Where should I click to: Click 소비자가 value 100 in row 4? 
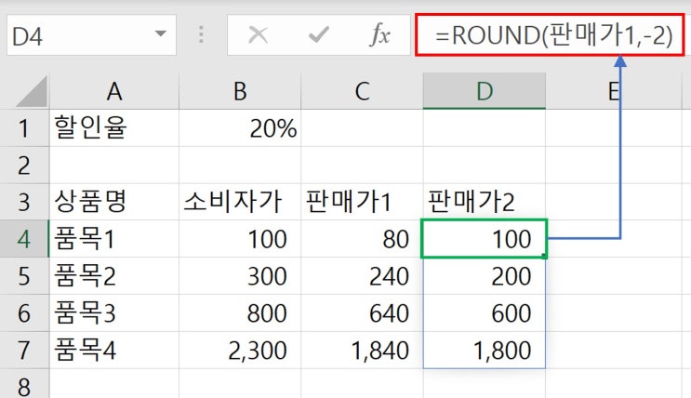click(x=240, y=239)
